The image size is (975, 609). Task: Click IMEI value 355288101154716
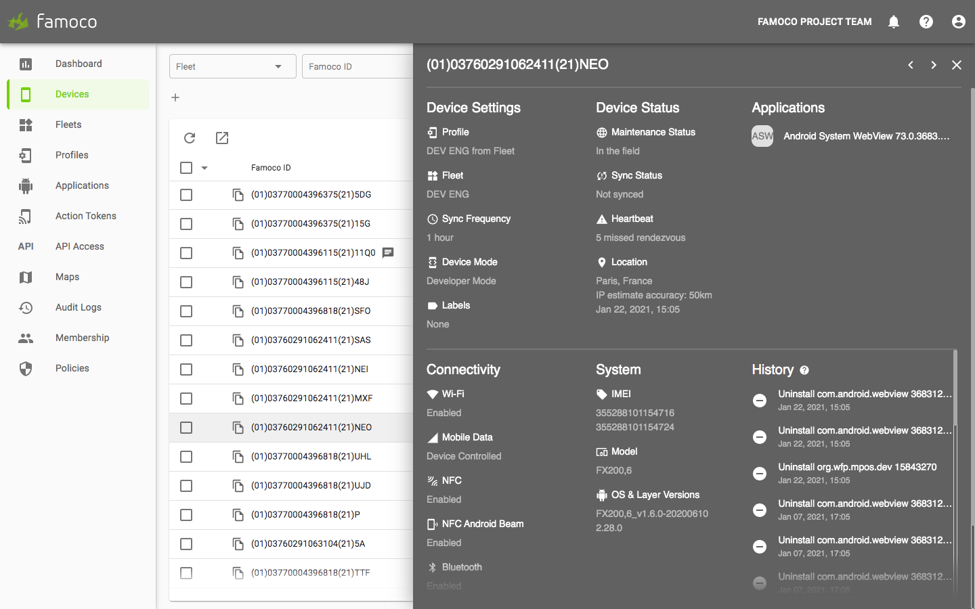pyautogui.click(x=635, y=413)
